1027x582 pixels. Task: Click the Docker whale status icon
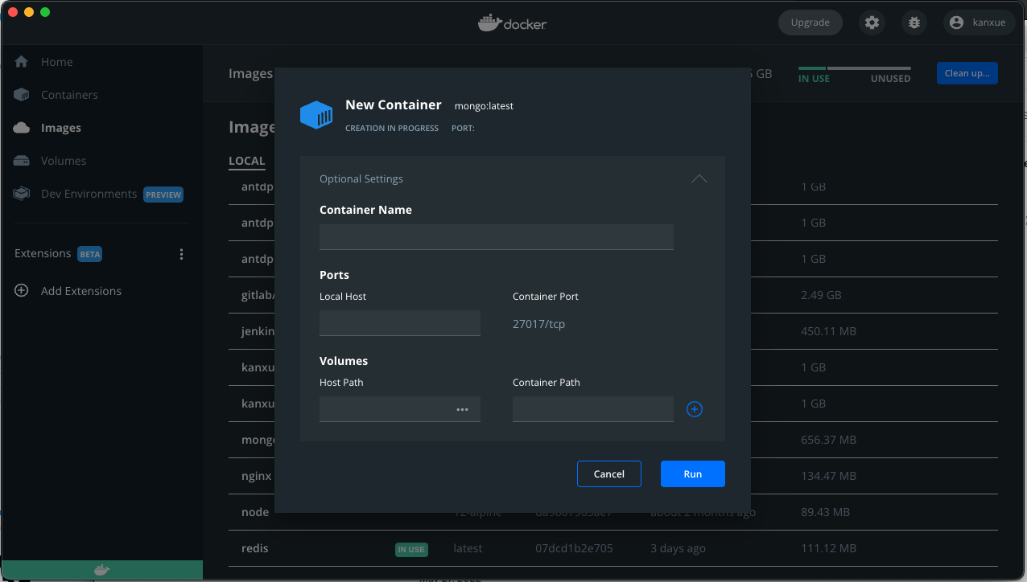(101, 570)
